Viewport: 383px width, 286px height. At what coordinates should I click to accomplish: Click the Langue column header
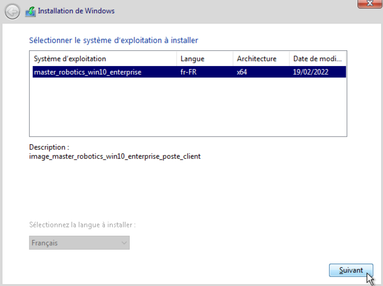click(x=205, y=58)
